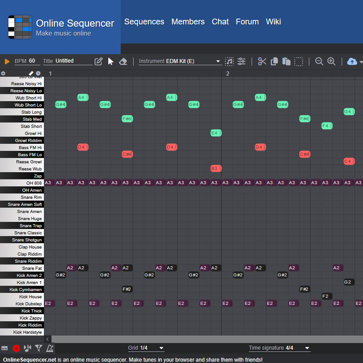Click the Title Untitled field
The image size is (363, 363).
tap(67, 61)
